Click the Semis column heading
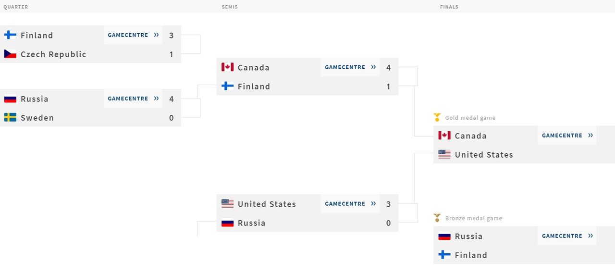The width and height of the screenshot is (615, 273). point(230,7)
